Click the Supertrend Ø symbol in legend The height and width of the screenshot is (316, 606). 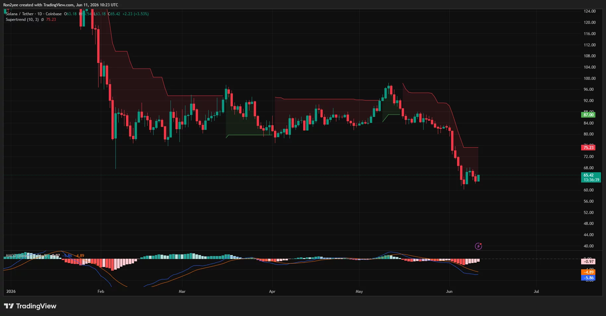click(42, 20)
